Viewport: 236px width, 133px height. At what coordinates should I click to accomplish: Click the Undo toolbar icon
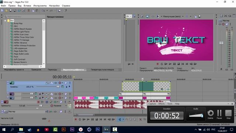(44, 11)
